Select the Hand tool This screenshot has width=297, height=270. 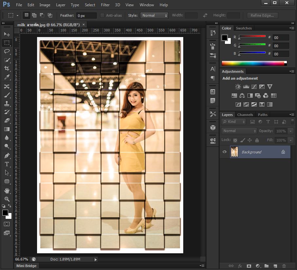[x=7, y=190]
